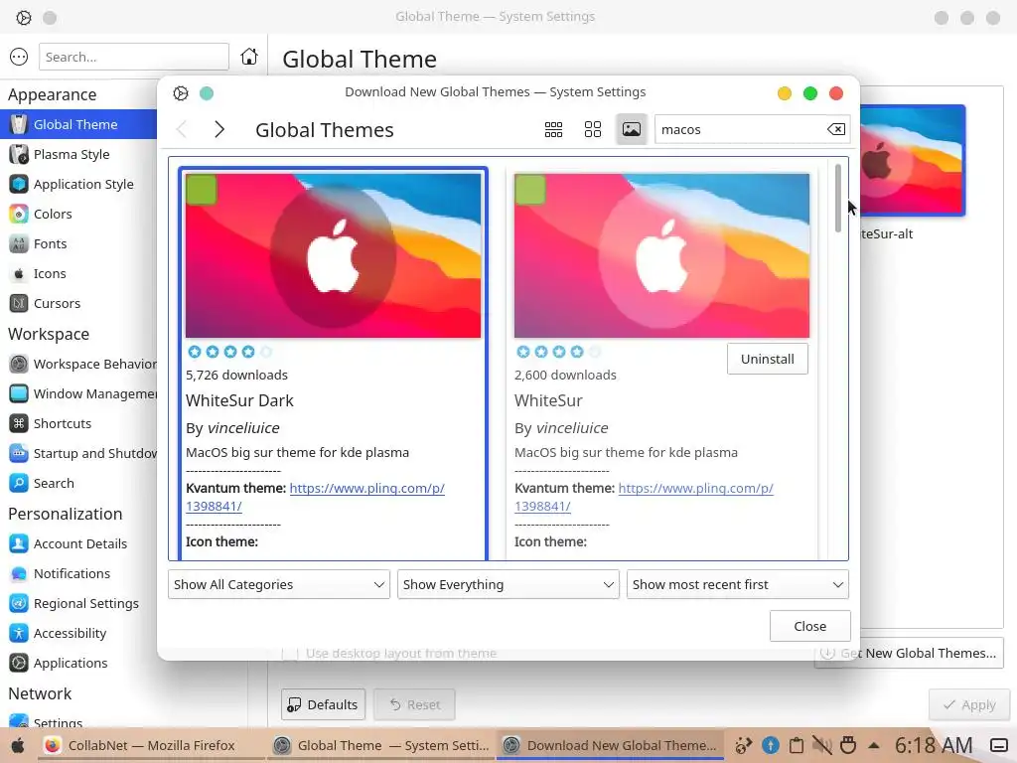Image resolution: width=1017 pixels, height=763 pixels.
Task: Open Show Everything filter dropdown
Action: (x=508, y=584)
